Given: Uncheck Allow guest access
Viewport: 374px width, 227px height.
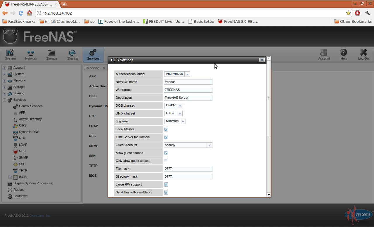Looking at the screenshot, I should pyautogui.click(x=166, y=153).
